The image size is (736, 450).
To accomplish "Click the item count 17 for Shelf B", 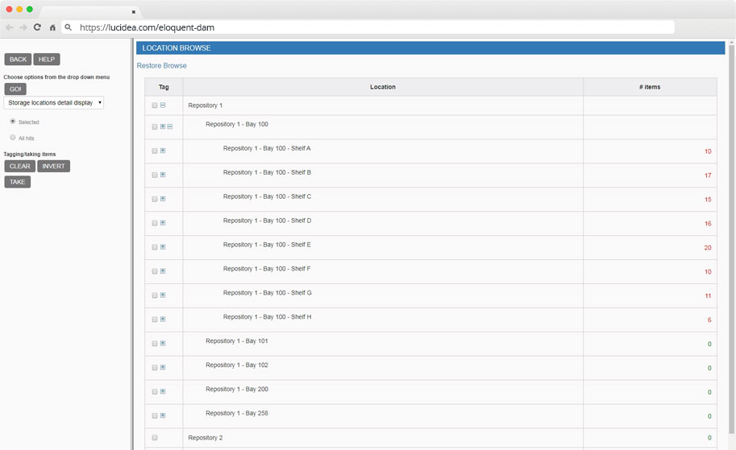I will pyautogui.click(x=707, y=175).
